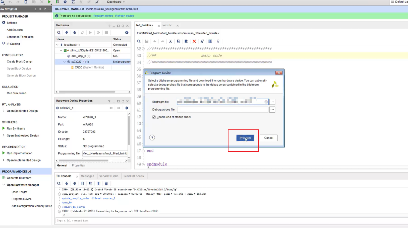The width and height of the screenshot is (408, 228).
Task: Click Refresh device link in banner
Action: 125,16
